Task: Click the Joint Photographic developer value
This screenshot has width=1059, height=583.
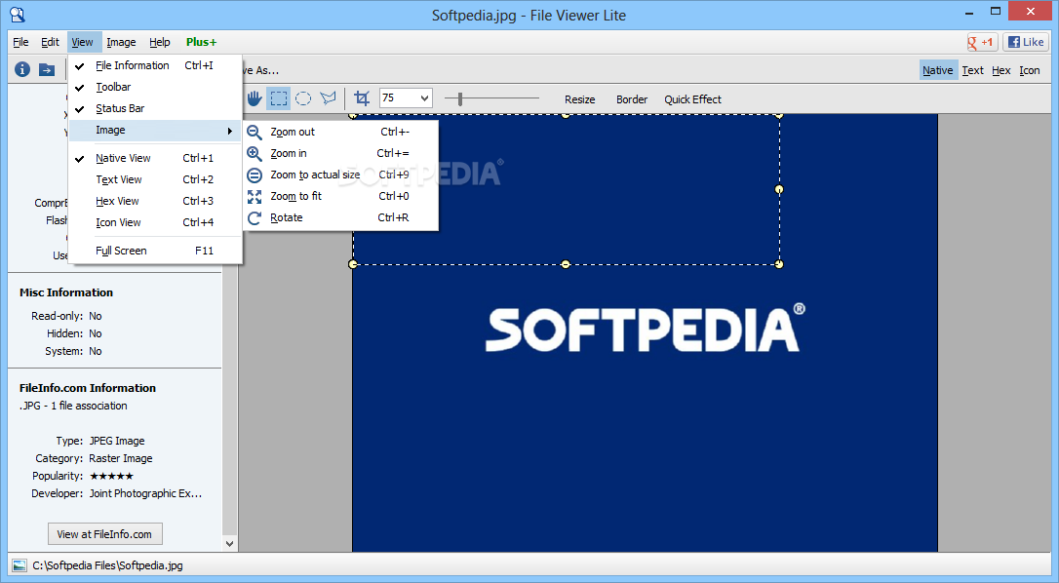Action: [145, 493]
